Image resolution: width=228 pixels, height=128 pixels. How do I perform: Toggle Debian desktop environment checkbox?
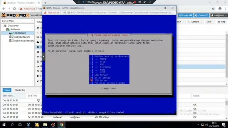click(x=91, y=56)
